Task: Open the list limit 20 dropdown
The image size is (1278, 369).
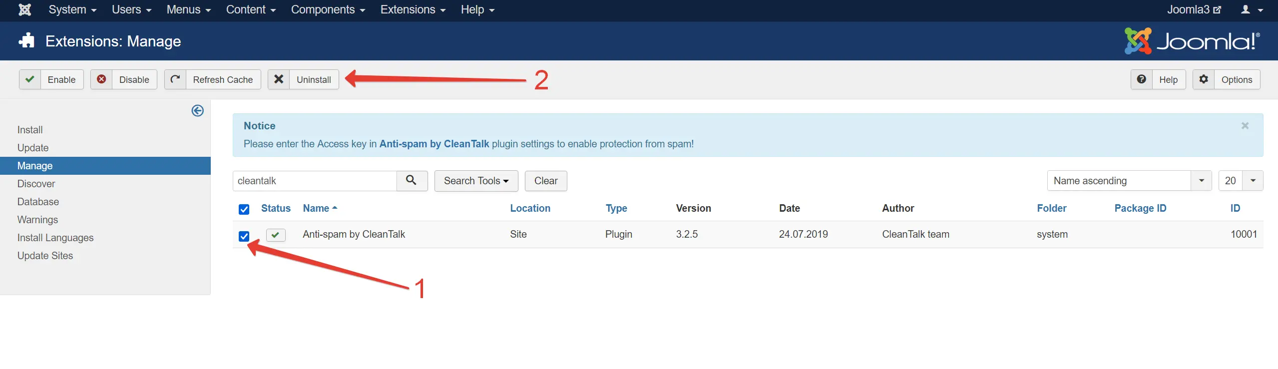Action: click(1241, 181)
